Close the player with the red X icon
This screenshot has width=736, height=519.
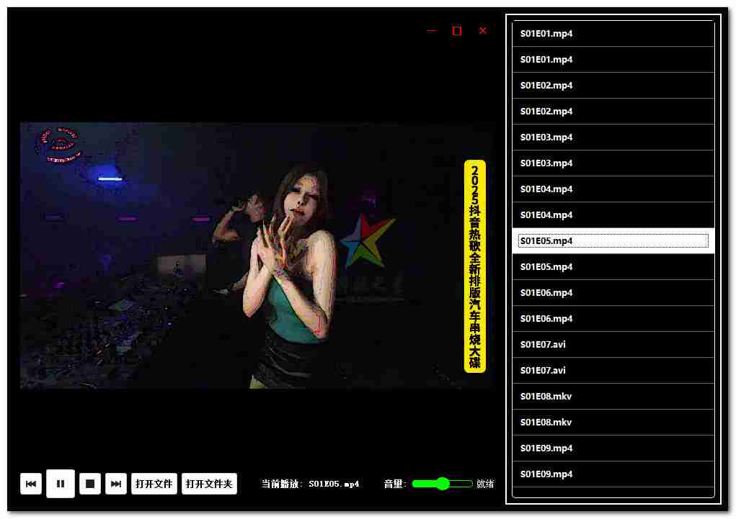[x=483, y=31]
